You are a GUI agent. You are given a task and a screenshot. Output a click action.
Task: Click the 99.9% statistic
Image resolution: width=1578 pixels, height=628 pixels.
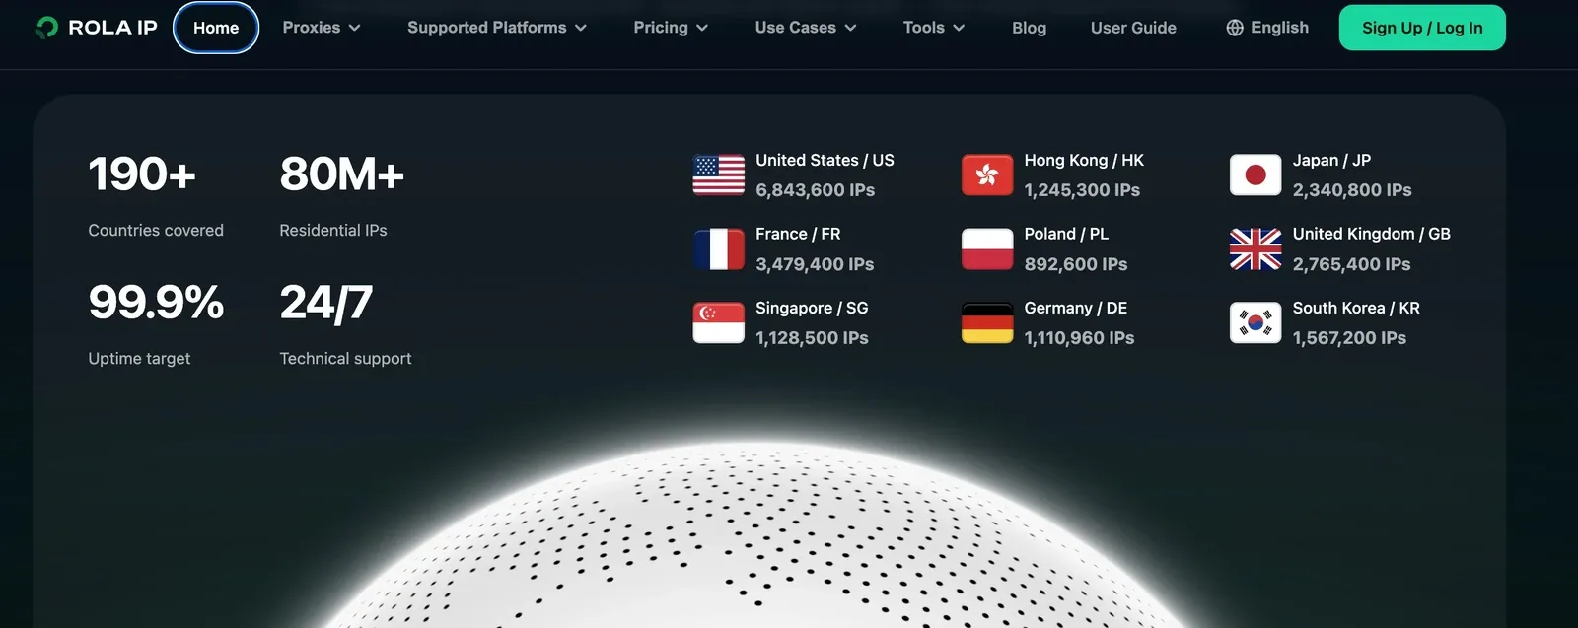coord(156,303)
